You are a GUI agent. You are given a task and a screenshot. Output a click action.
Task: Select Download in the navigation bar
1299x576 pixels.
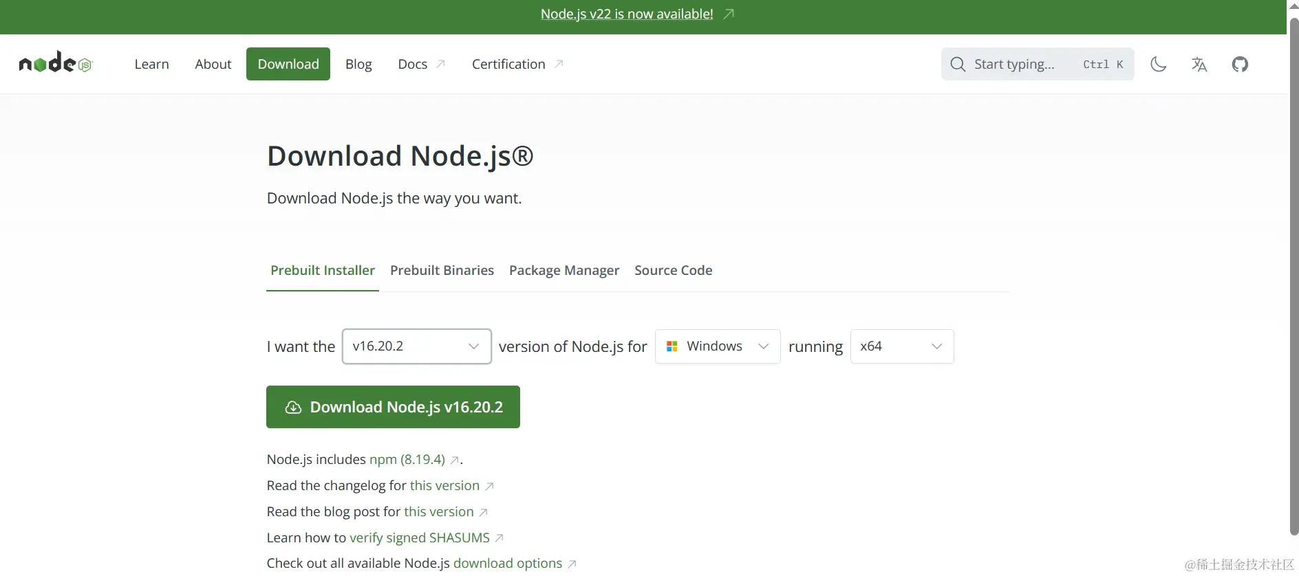tap(288, 64)
